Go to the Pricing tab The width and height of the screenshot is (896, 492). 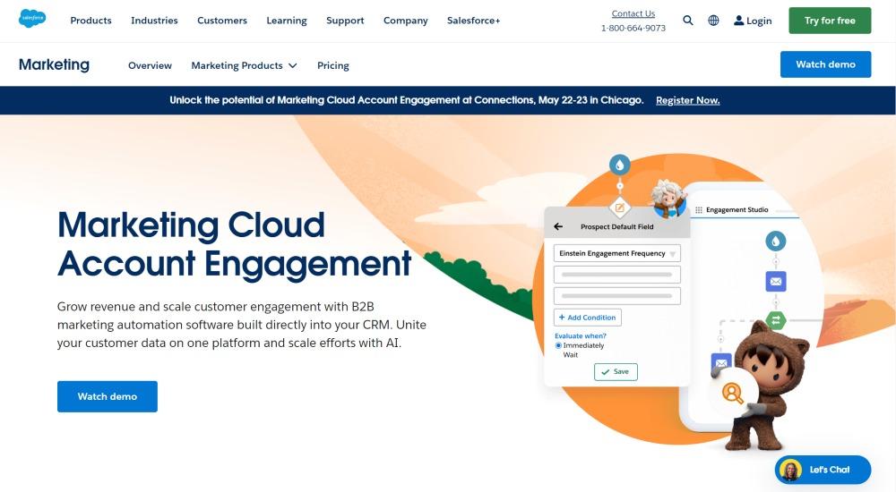point(333,65)
